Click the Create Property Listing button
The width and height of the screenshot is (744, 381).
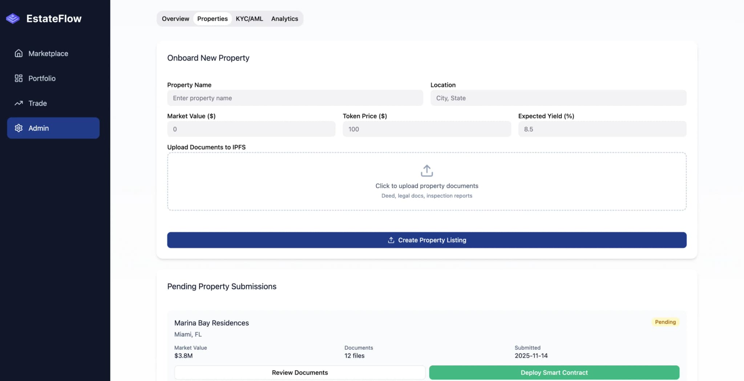pyautogui.click(x=426, y=240)
